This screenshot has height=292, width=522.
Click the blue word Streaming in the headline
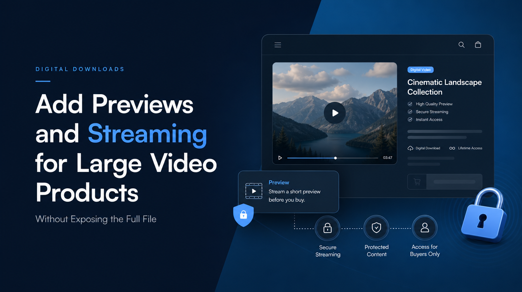coord(147,134)
